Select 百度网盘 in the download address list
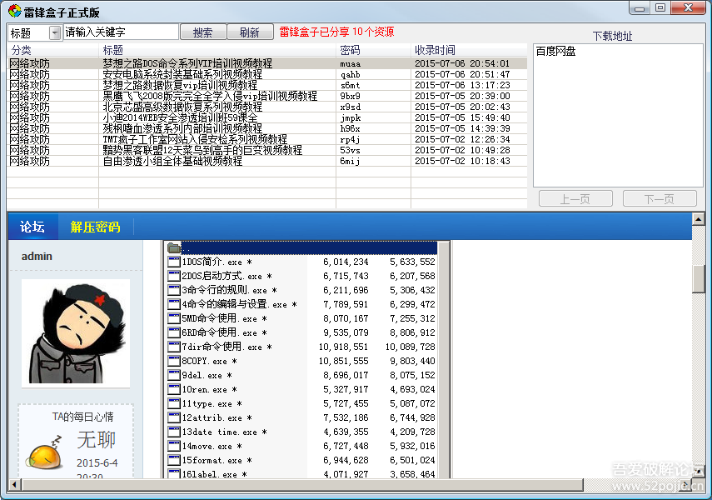This screenshot has width=712, height=500. coord(555,52)
